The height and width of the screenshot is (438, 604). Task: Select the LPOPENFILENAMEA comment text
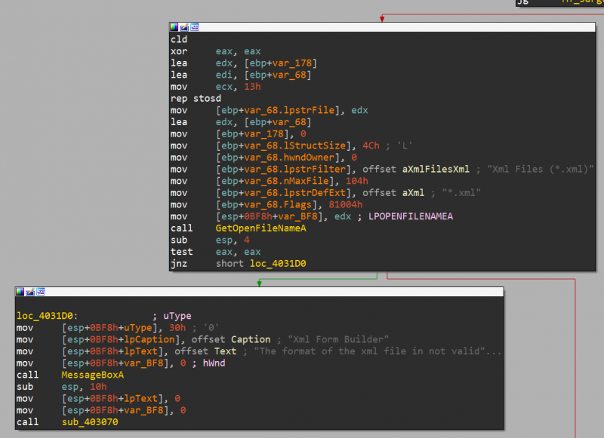(411, 216)
